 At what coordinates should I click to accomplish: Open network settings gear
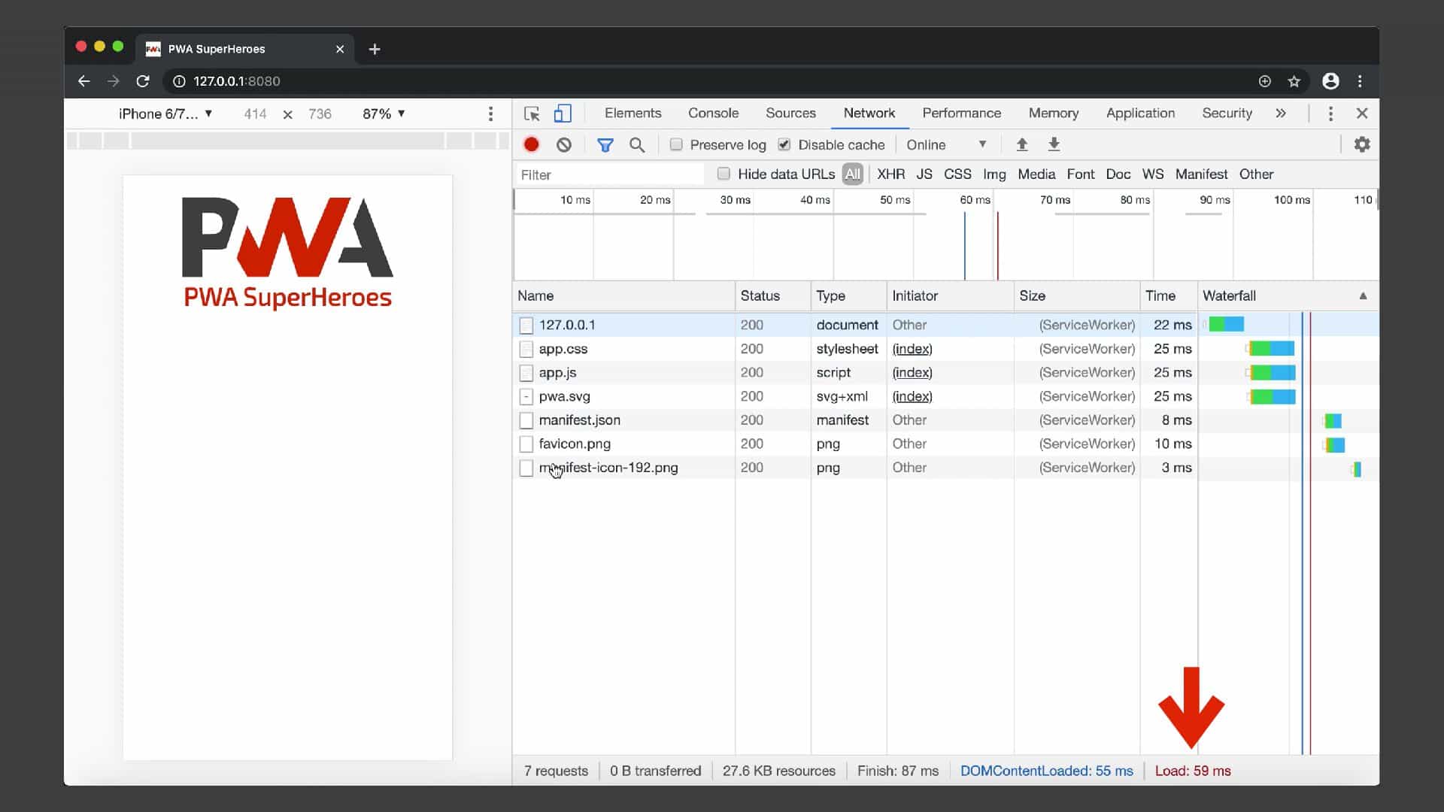(x=1362, y=144)
